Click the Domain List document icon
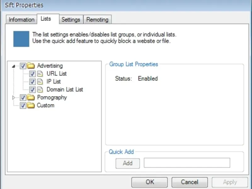The height and width of the screenshot is (189, 252). (x=40, y=89)
